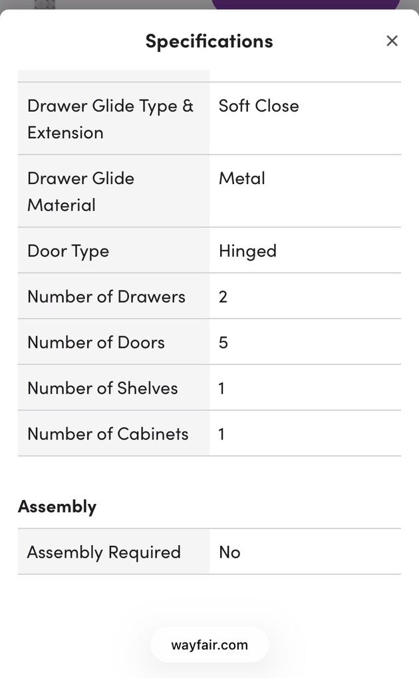Select the Drawer Glide Type & Extension label
419x678 pixels.
[110, 119]
